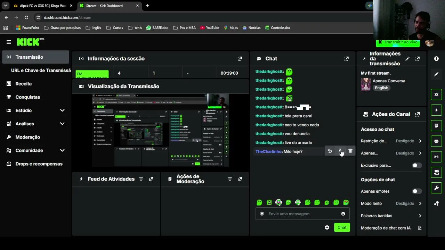Click the Transmitir ao vivo button
Viewport: 445px width, 250px height.
[x=398, y=43]
